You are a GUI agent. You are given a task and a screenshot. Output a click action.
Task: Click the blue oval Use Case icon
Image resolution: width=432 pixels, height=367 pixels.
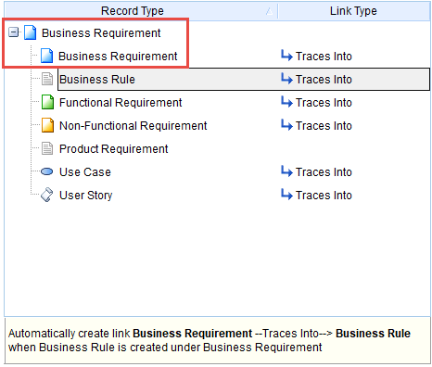pyautogui.click(x=47, y=171)
